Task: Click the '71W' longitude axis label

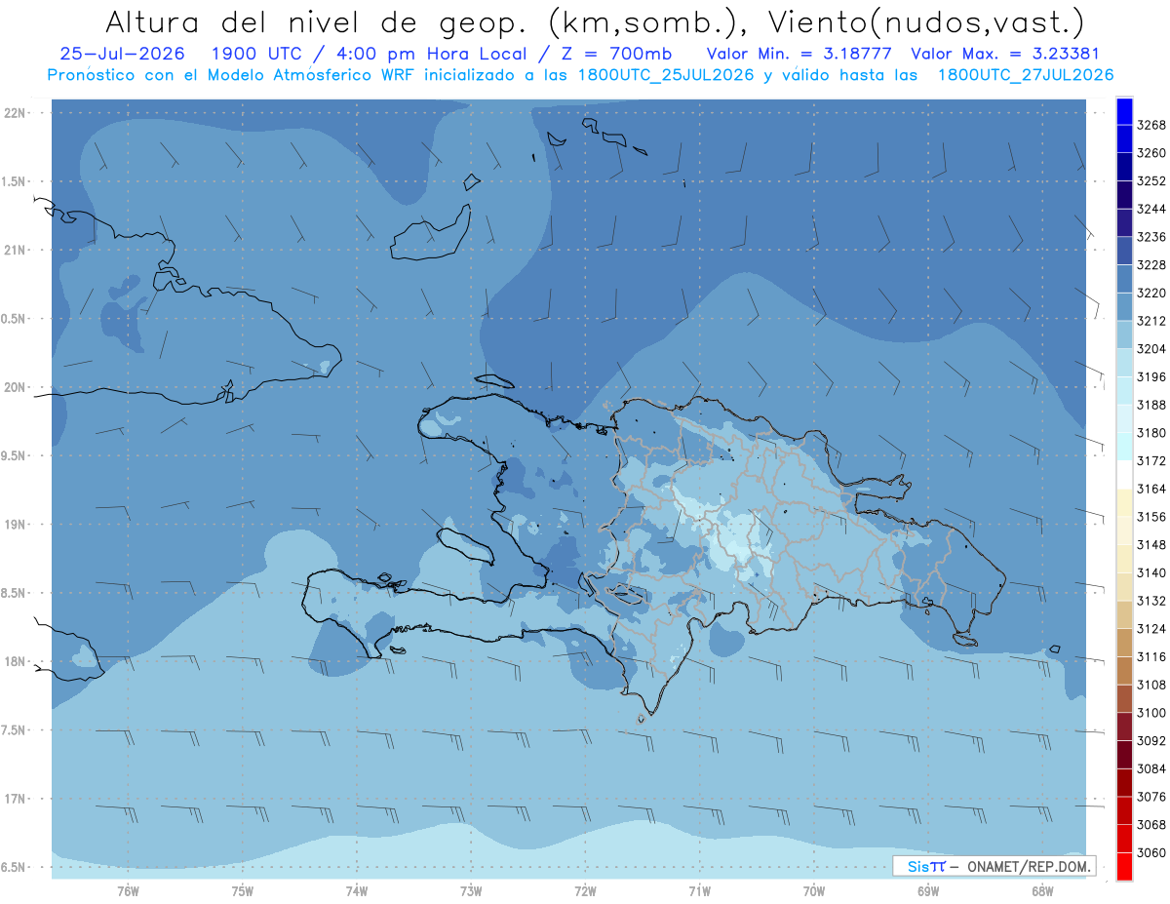Action: [699, 891]
